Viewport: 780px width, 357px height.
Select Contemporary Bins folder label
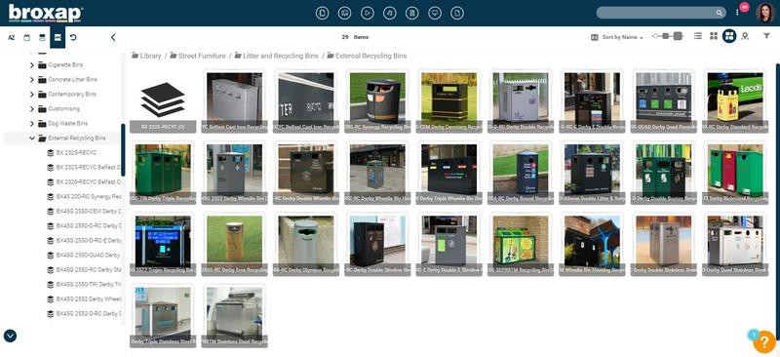[72, 94]
